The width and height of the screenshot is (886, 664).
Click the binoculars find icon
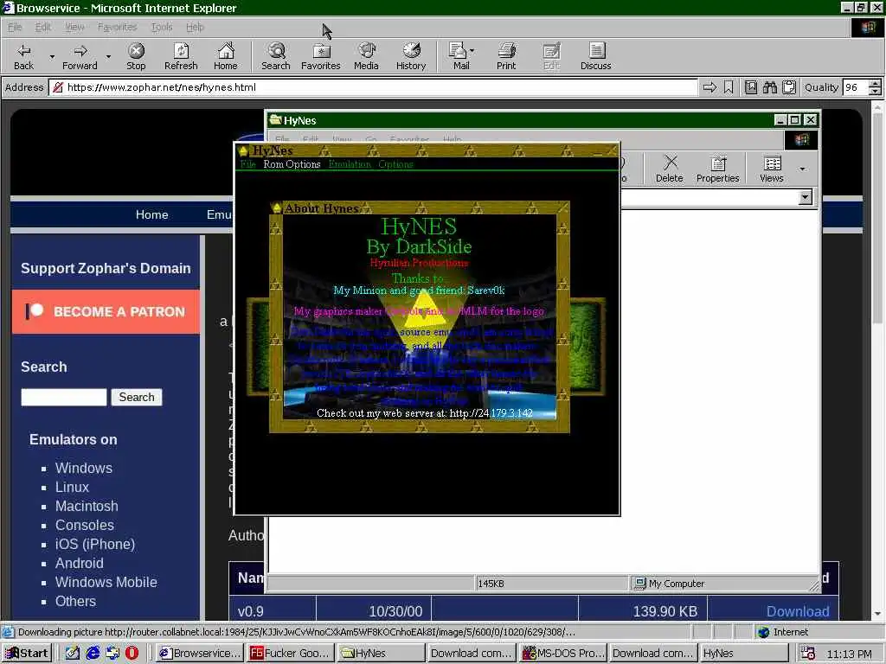pos(769,87)
